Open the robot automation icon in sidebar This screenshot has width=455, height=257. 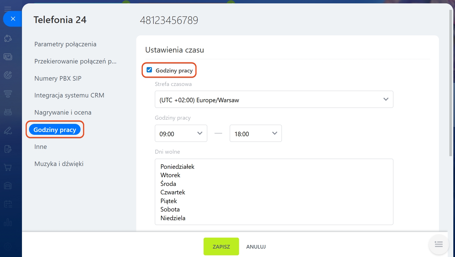click(x=8, y=112)
